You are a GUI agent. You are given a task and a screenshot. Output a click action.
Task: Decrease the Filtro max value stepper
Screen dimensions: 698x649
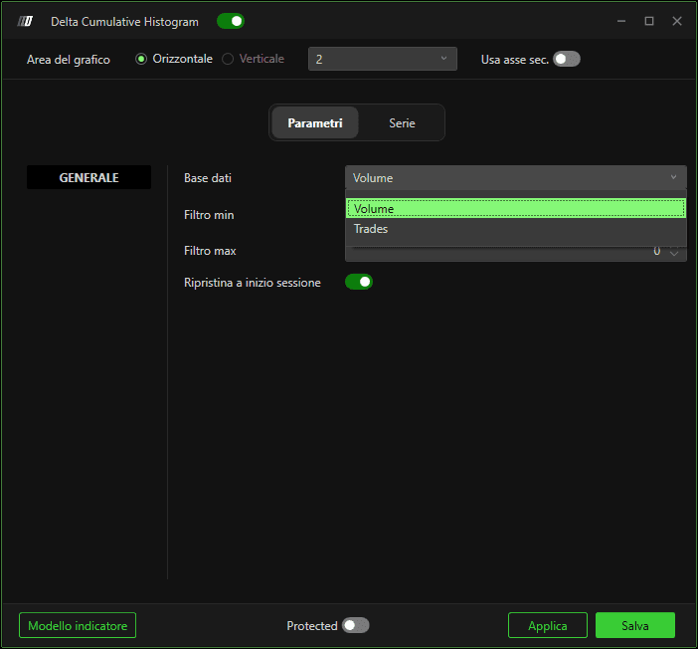674,255
